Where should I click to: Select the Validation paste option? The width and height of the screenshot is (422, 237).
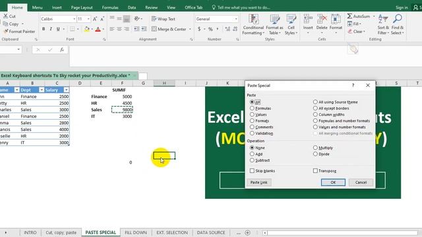pyautogui.click(x=252, y=133)
